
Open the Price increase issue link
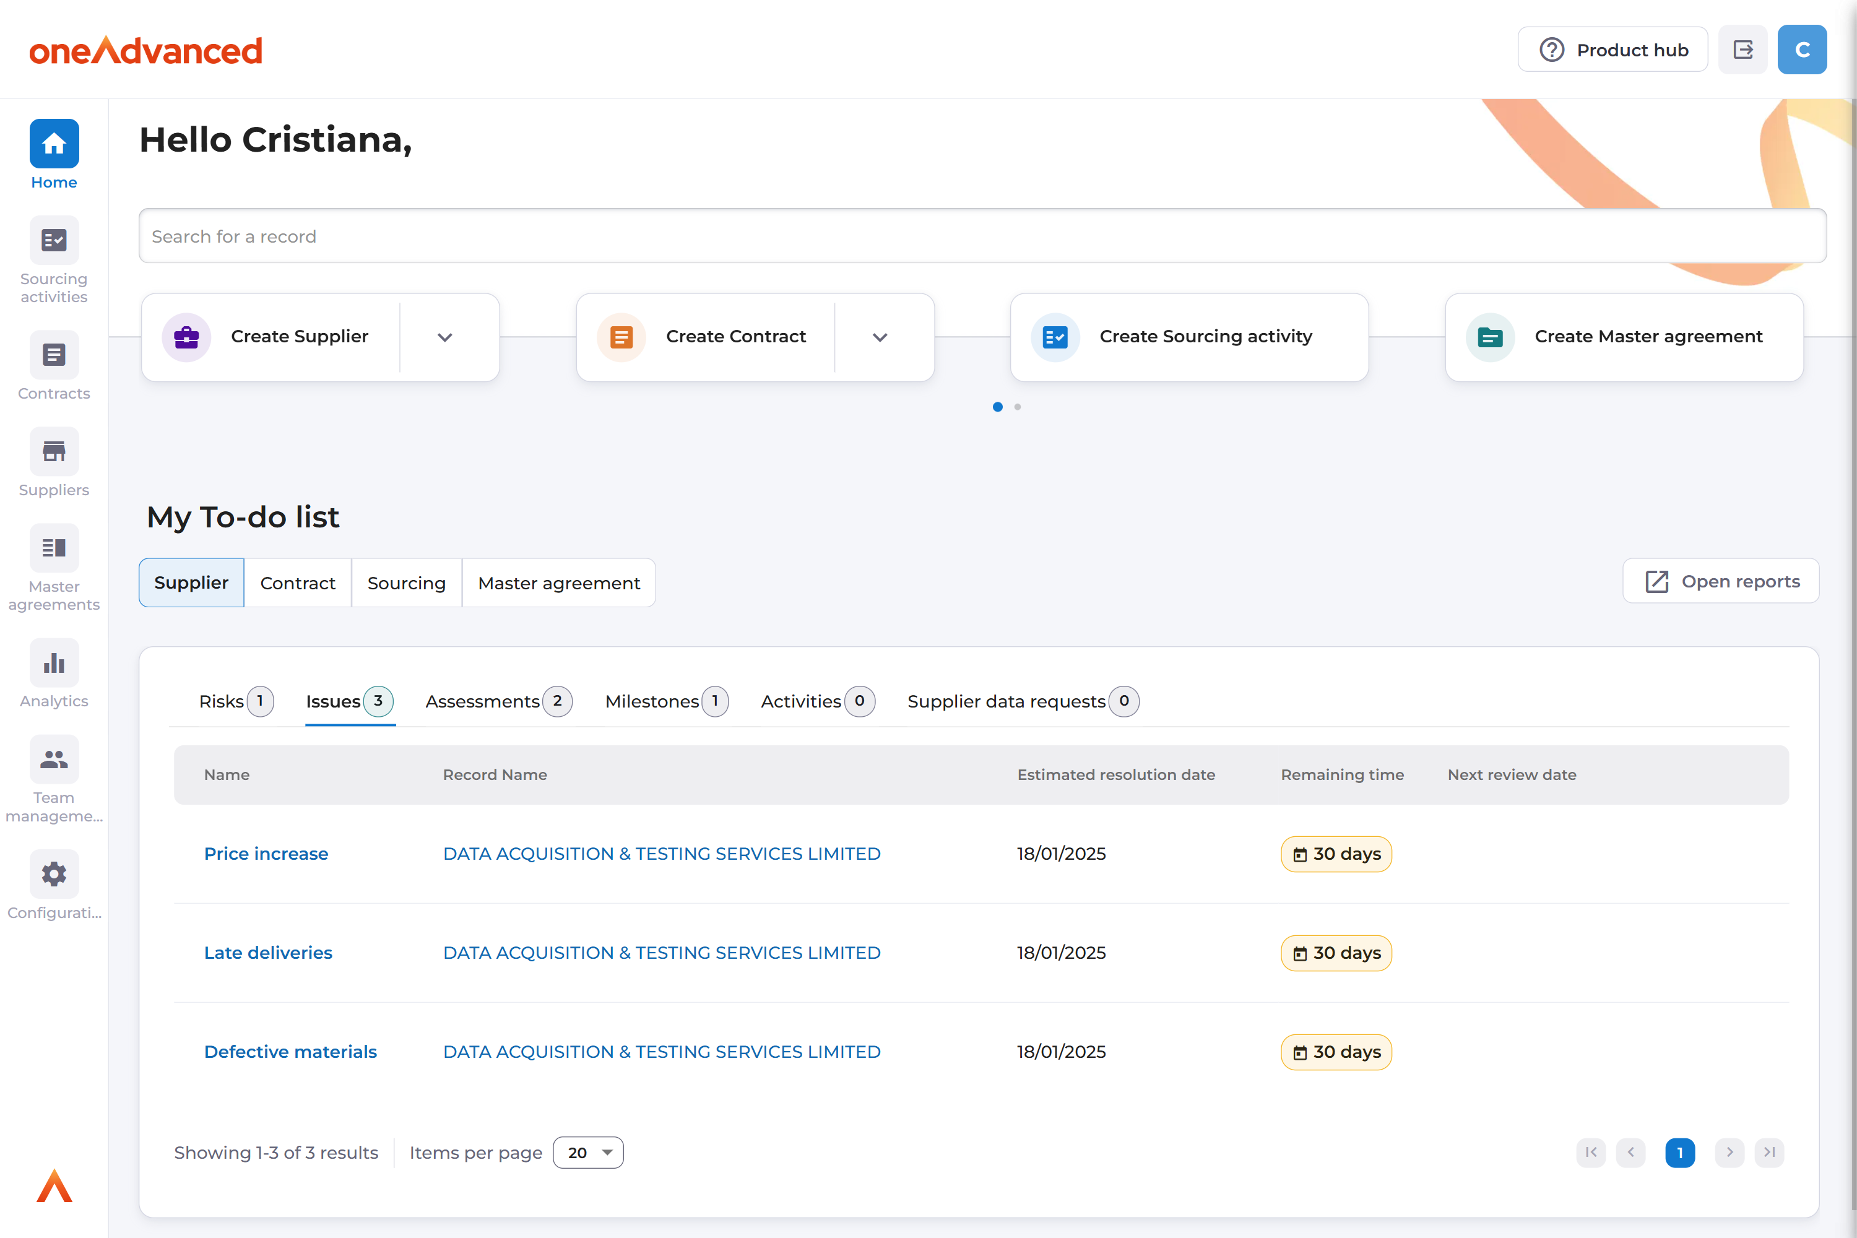click(266, 854)
